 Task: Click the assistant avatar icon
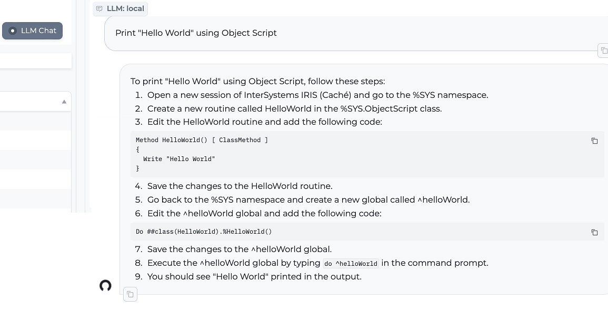point(105,285)
